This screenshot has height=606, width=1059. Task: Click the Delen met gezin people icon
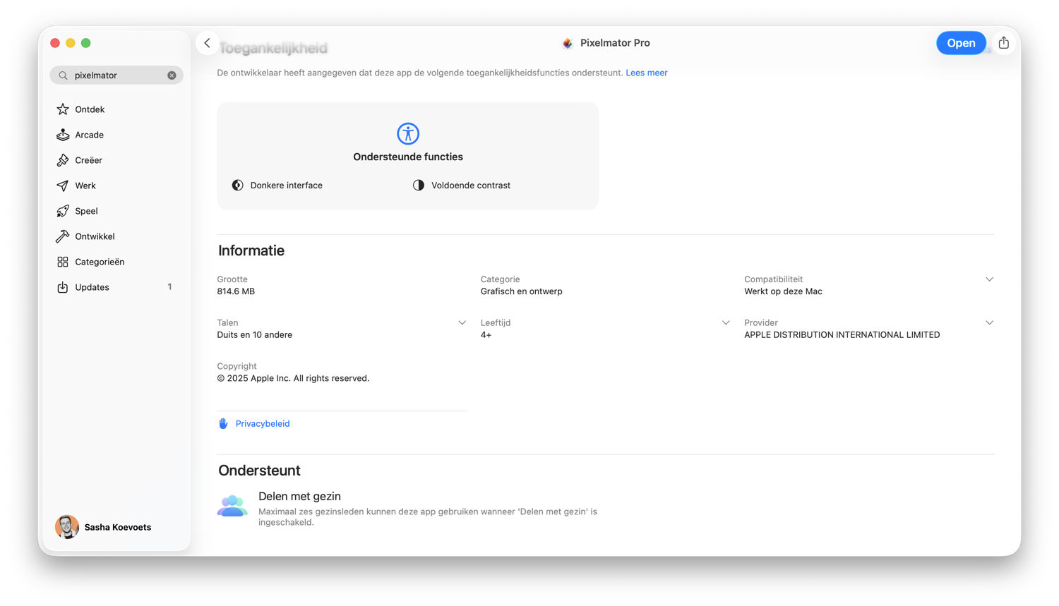coord(232,506)
